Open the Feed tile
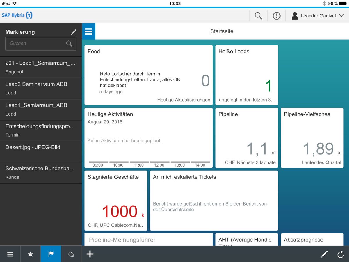 pos(149,75)
